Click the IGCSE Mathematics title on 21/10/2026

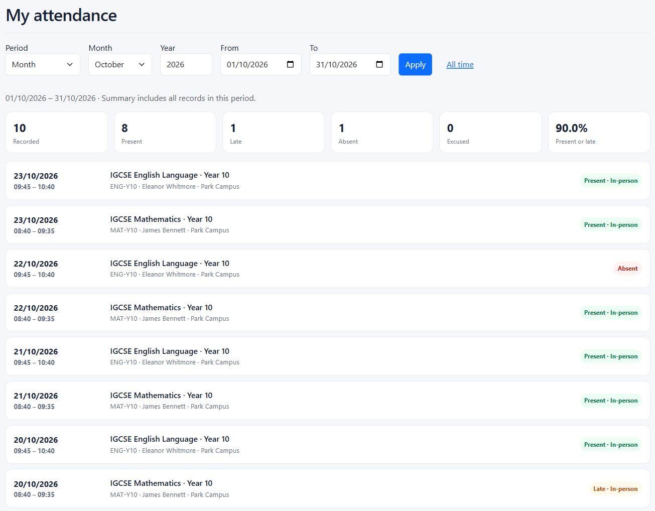pyautogui.click(x=161, y=396)
